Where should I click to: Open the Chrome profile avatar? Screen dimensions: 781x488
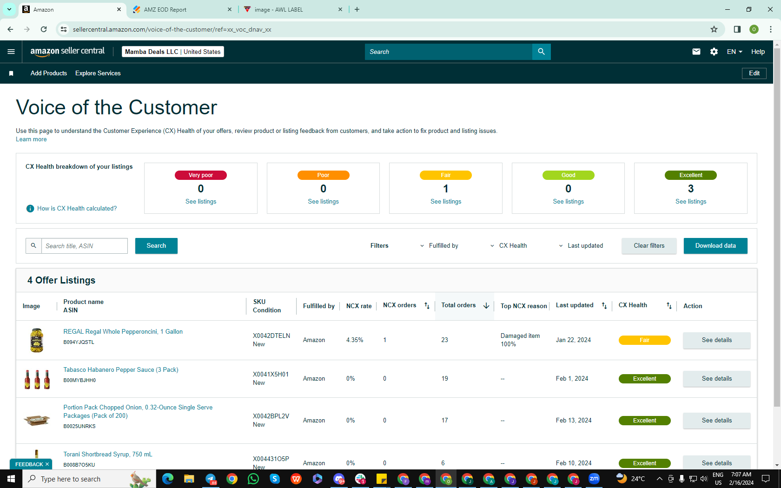click(754, 29)
